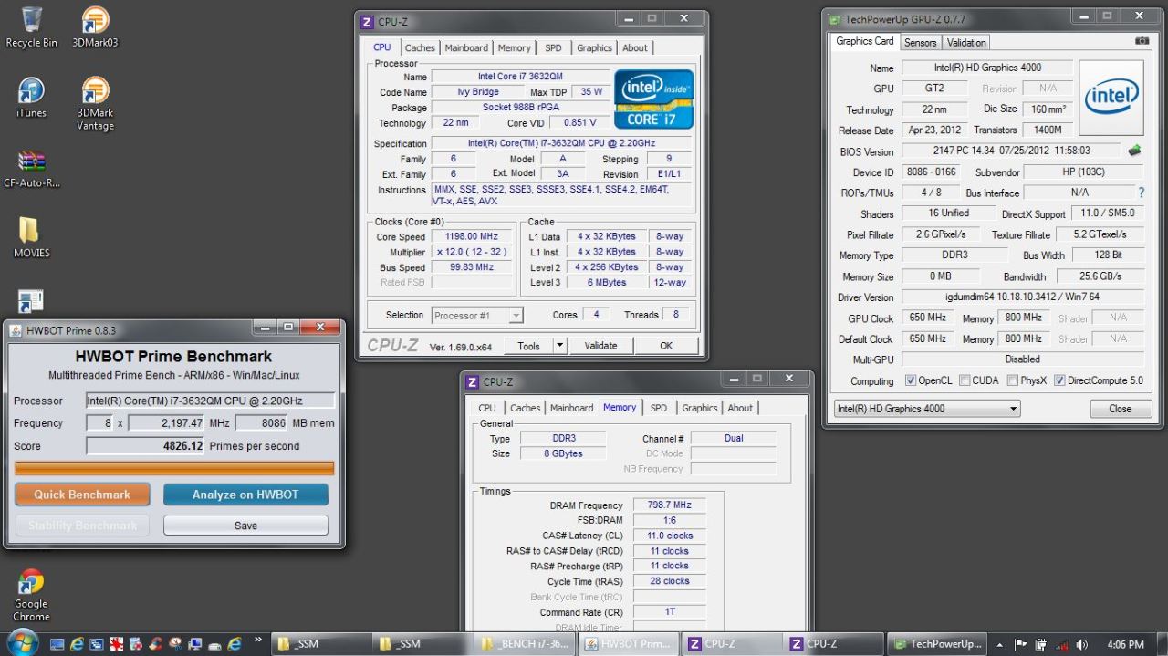The image size is (1168, 656).
Task: Open the Mainboard tab in the top CPU-Z window
Action: 466,48
